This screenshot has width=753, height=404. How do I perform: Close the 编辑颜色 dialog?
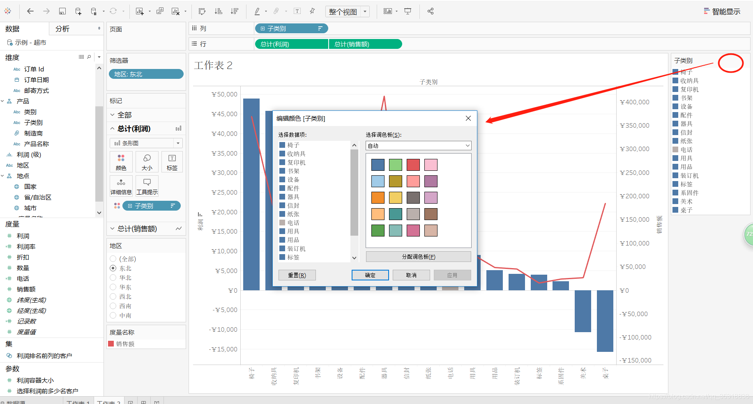pyautogui.click(x=468, y=118)
